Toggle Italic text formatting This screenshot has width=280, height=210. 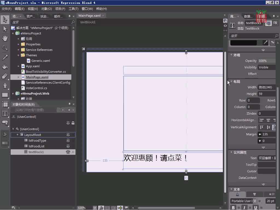244,208
